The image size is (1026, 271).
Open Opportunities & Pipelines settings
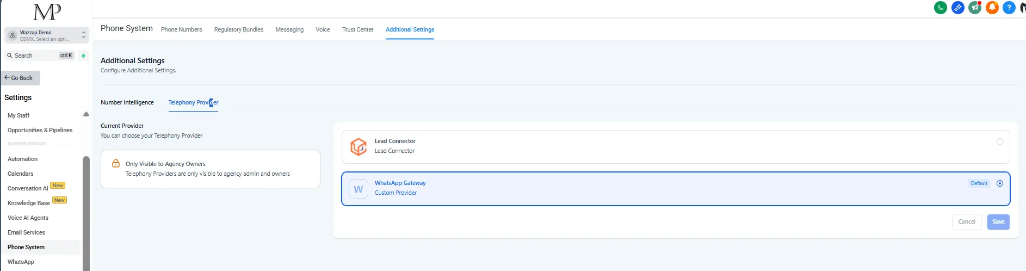[x=40, y=130]
